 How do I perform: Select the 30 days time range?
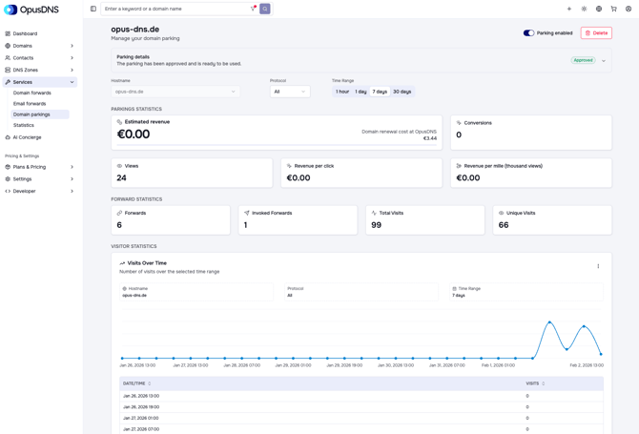click(402, 92)
